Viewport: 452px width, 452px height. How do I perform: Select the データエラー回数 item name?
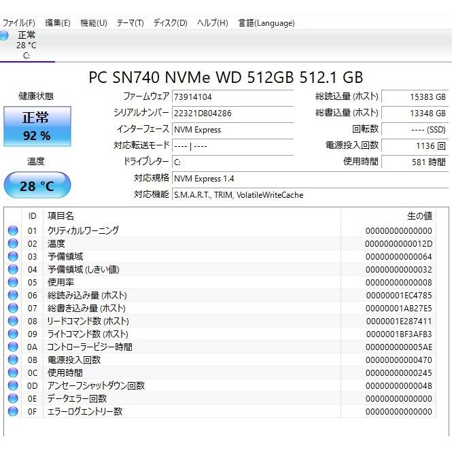point(77,399)
